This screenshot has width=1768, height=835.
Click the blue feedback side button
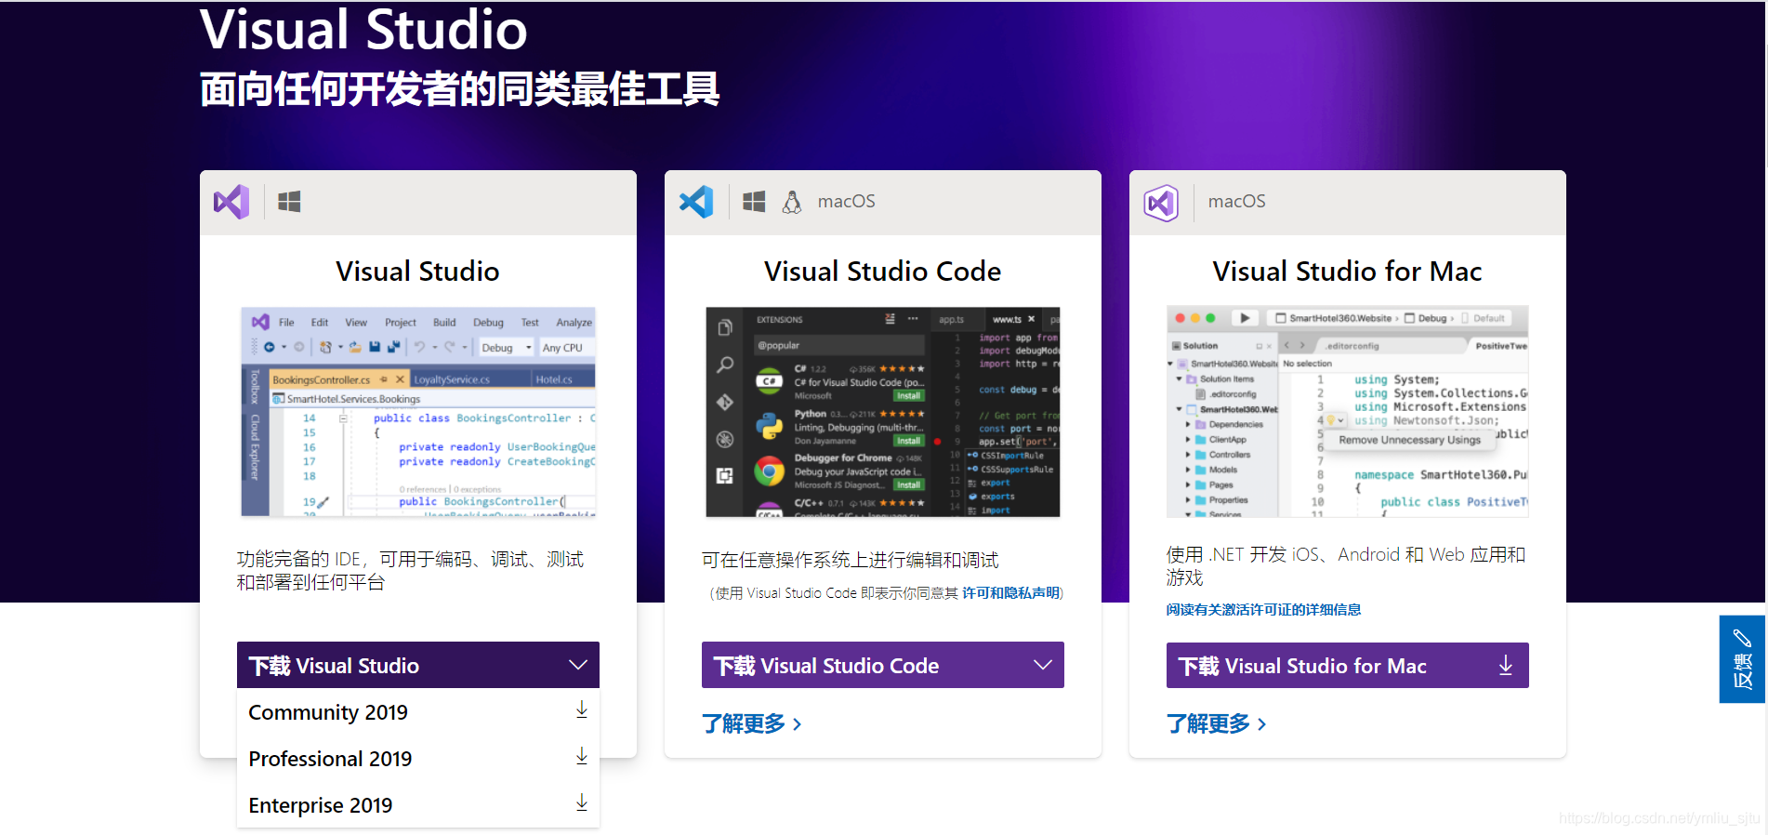1742,659
